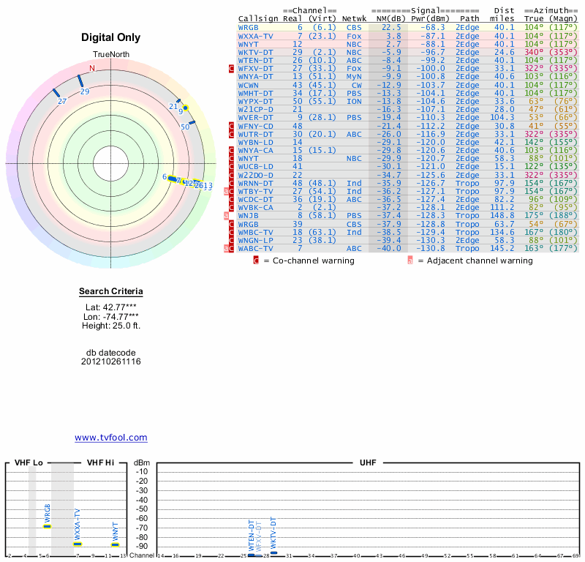Select the WKTV-DT callsign row
The width and height of the screenshot is (585, 562).
pyautogui.click(x=256, y=52)
